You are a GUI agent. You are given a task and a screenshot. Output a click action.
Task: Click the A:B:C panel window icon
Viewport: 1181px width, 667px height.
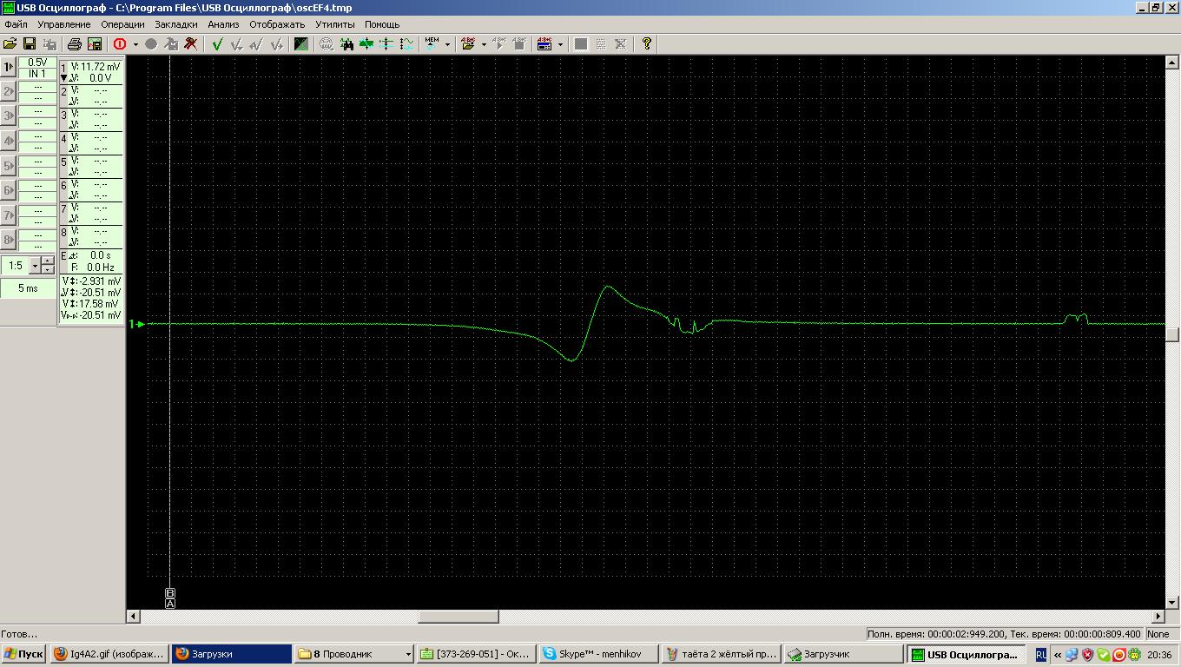click(x=544, y=43)
